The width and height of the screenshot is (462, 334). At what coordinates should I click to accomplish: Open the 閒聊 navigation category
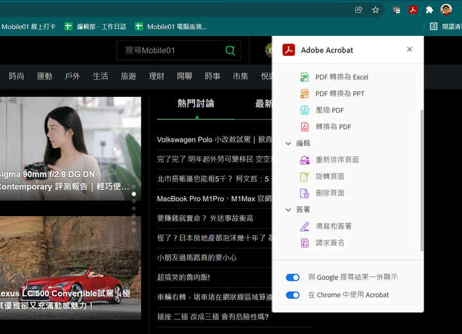pyautogui.click(x=184, y=76)
